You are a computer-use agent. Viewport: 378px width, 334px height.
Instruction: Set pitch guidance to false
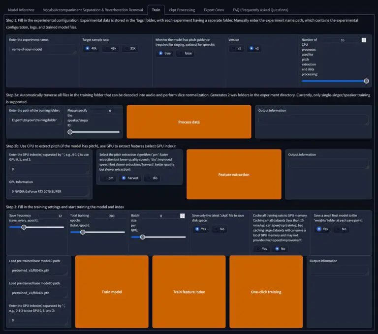[186, 53]
